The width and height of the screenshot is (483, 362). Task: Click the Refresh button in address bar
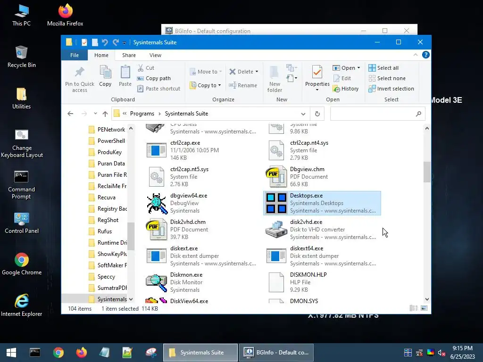click(x=317, y=114)
